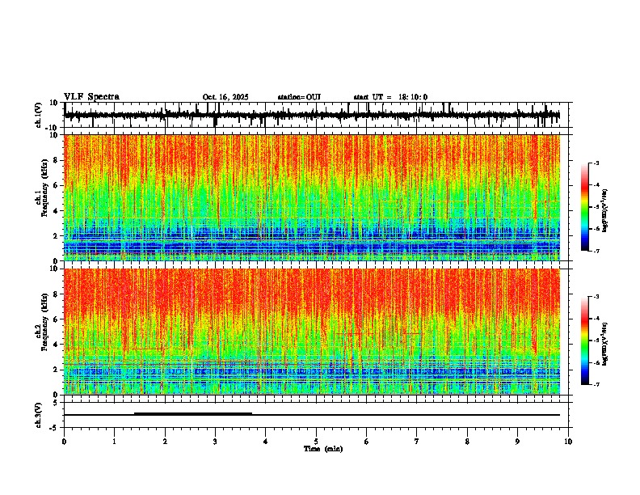
Task: Click the "-7" tick on ch.2 colorbar
Action: pyautogui.click(x=596, y=385)
